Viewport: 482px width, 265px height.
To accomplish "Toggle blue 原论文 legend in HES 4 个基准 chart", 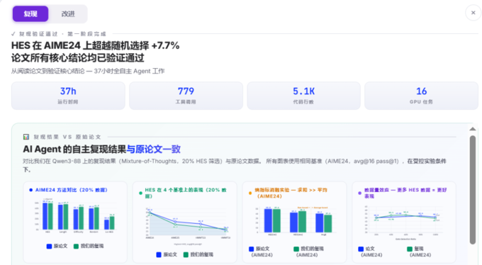I will coord(167,254).
